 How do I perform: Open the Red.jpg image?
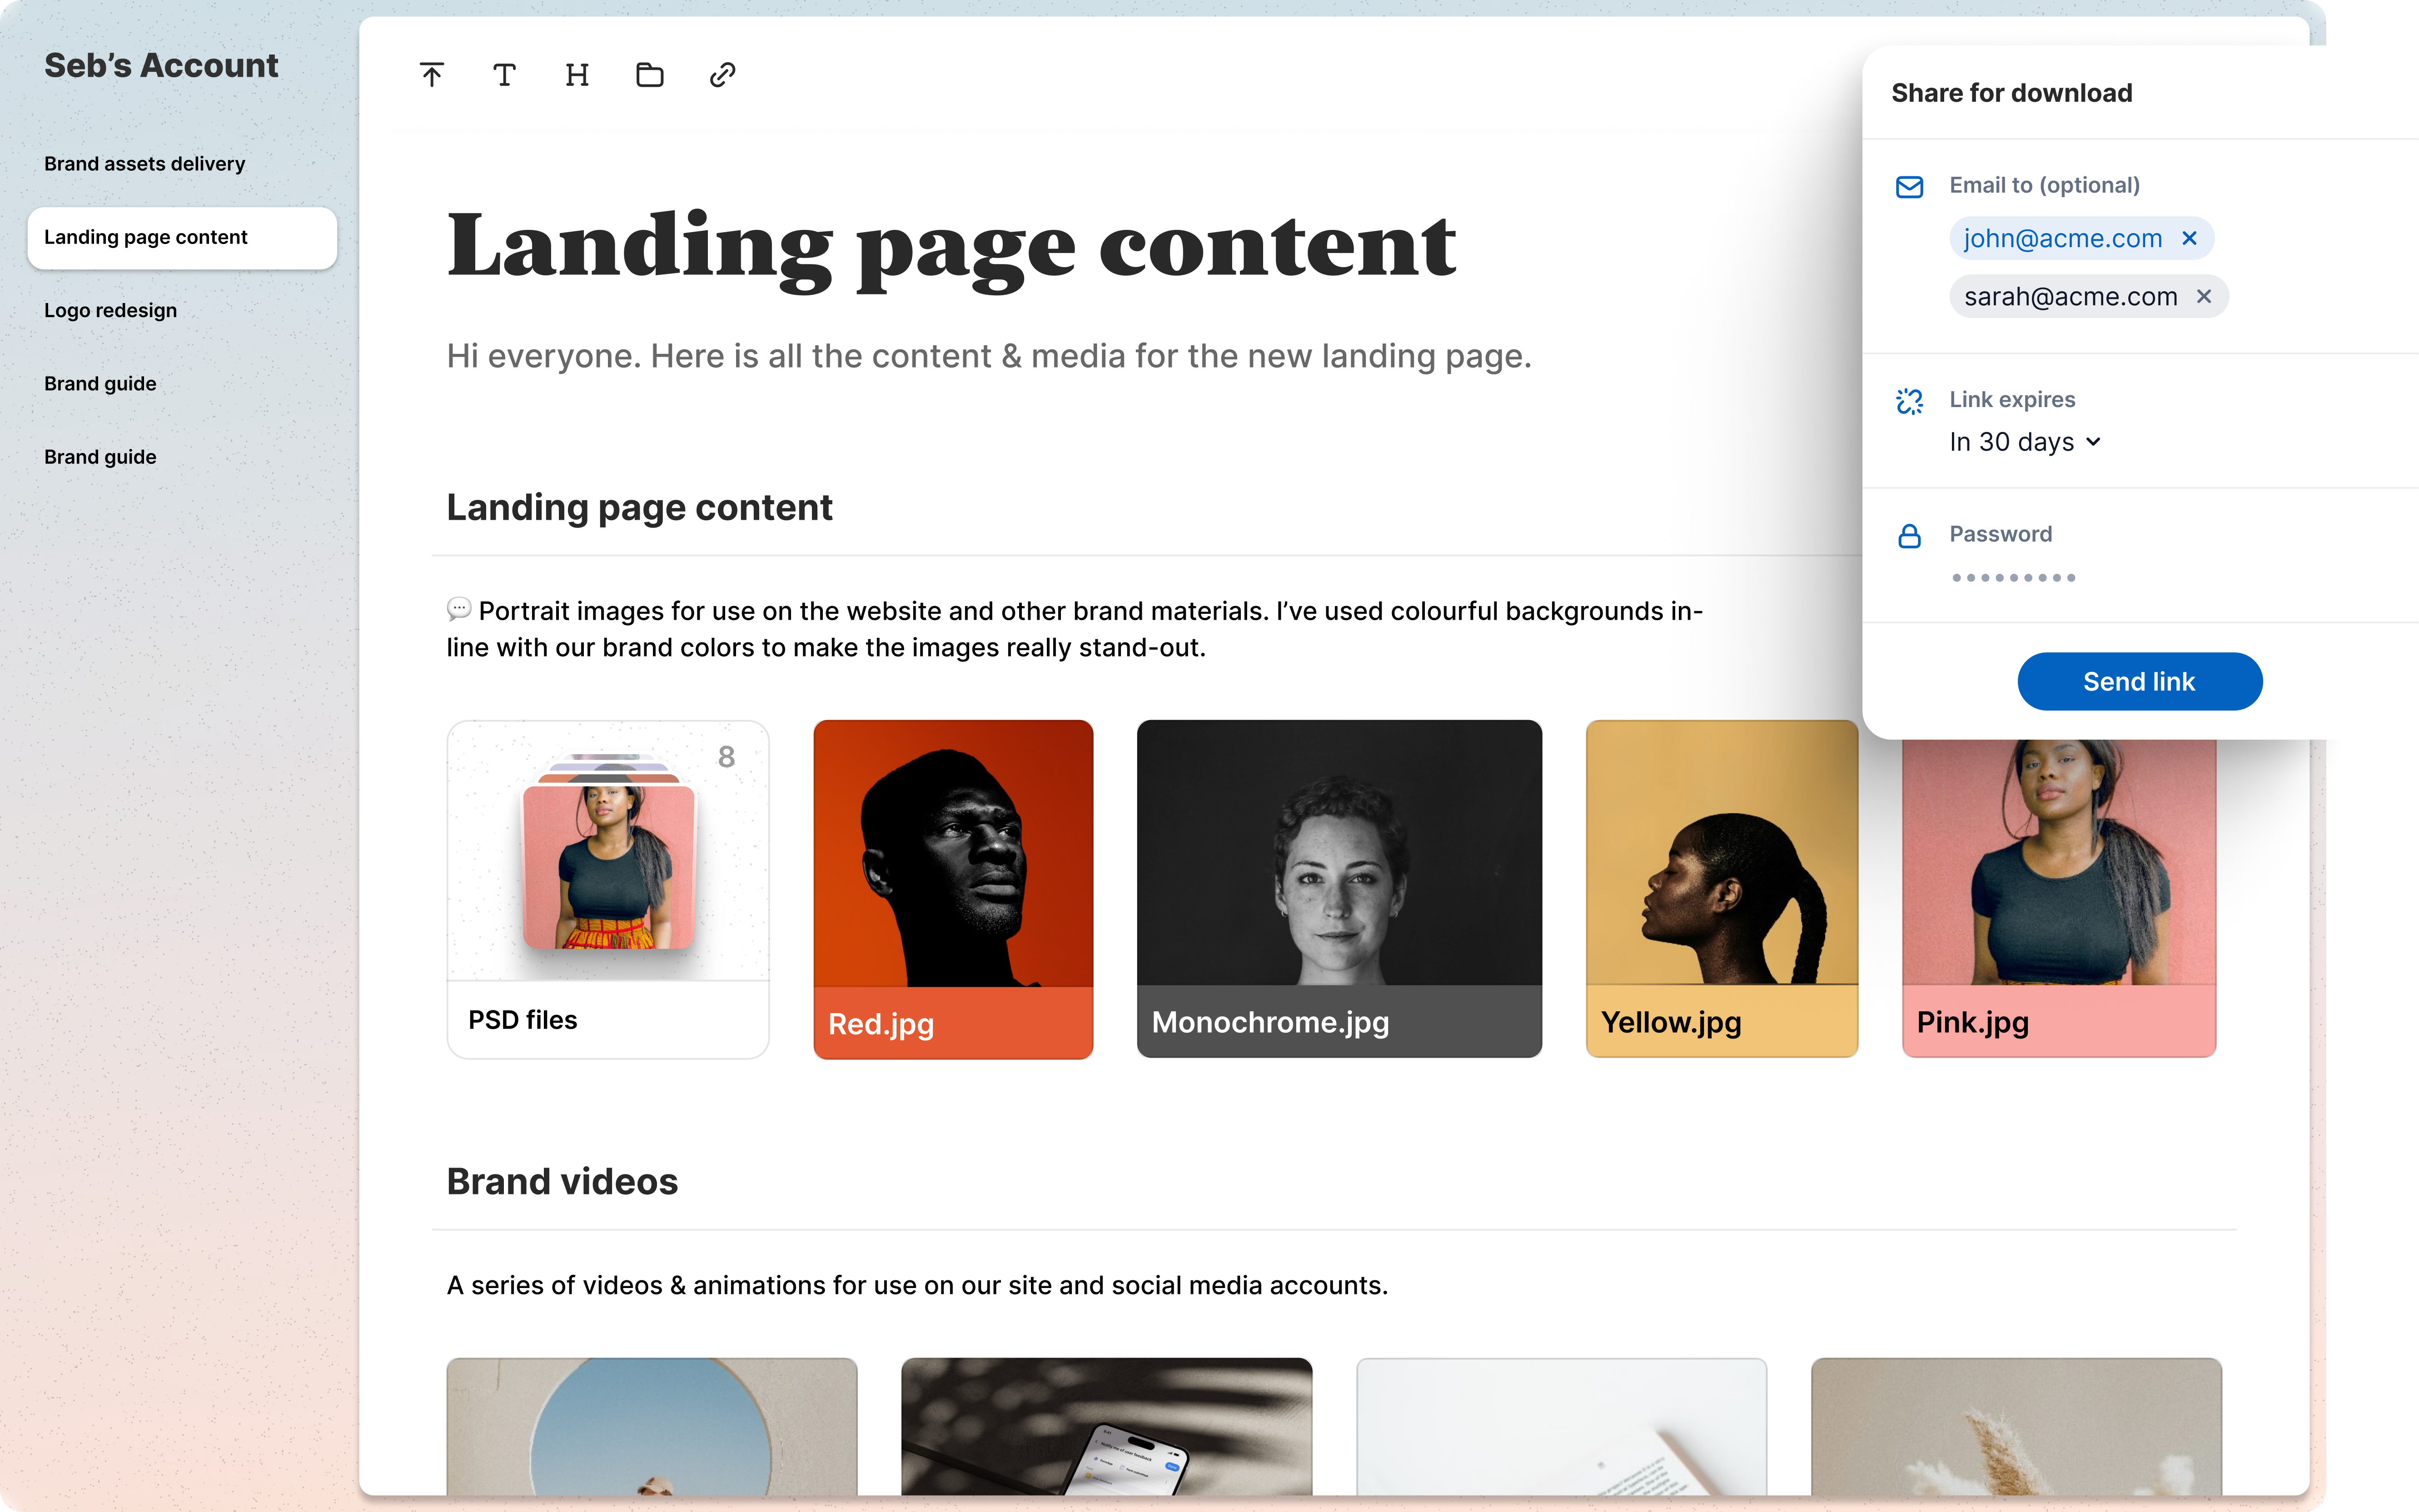click(x=952, y=888)
